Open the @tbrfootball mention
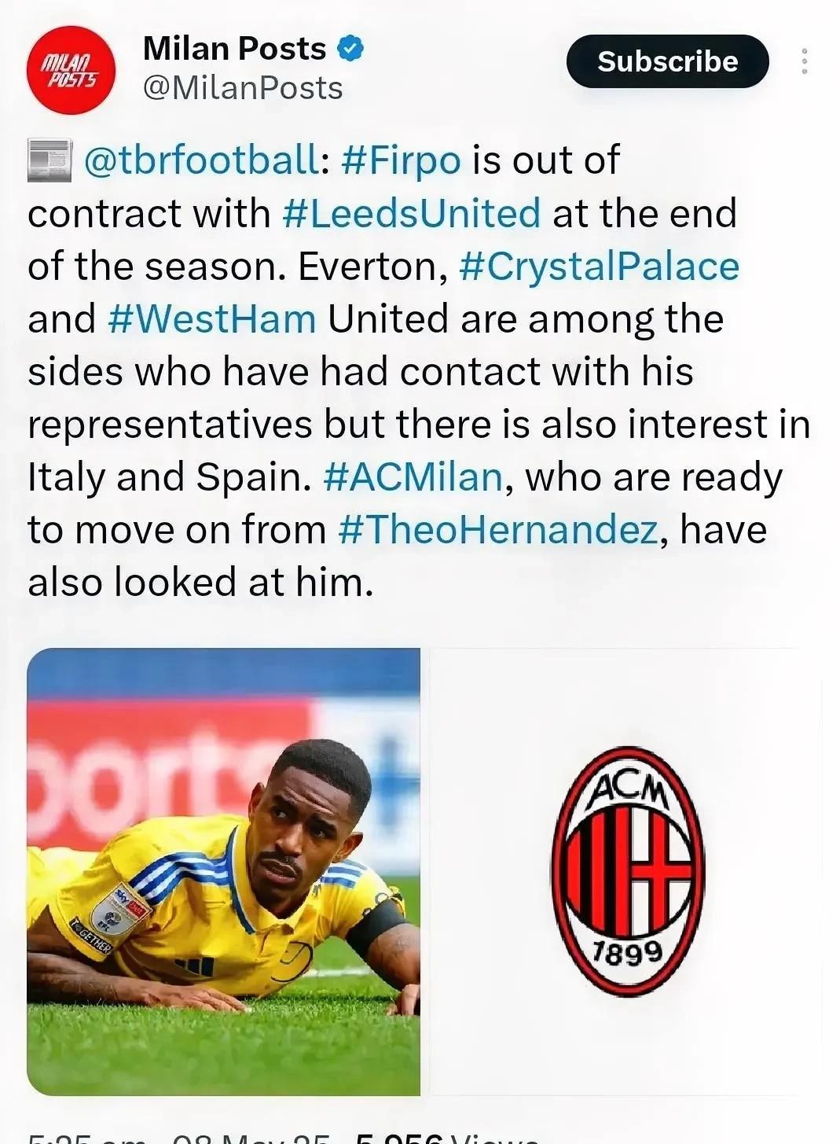Screen dimensions: 840x1144 [x=201, y=160]
